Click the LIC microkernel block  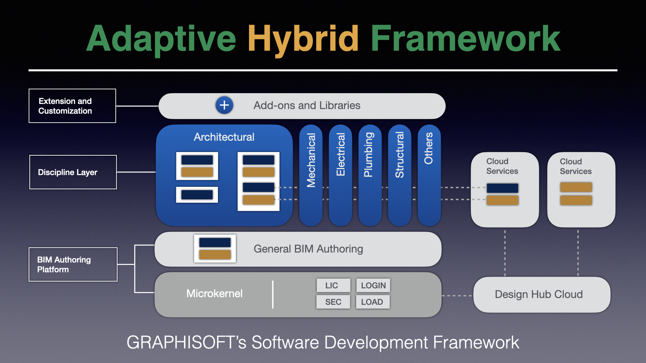[x=333, y=285]
